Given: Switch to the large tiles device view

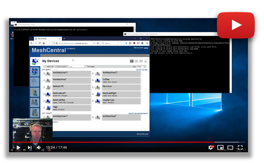Looking at the screenshot, I should (x=141, y=61).
